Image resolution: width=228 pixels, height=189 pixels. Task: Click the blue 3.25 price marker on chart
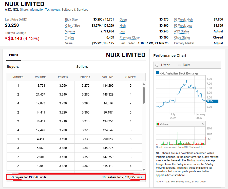[212, 101]
